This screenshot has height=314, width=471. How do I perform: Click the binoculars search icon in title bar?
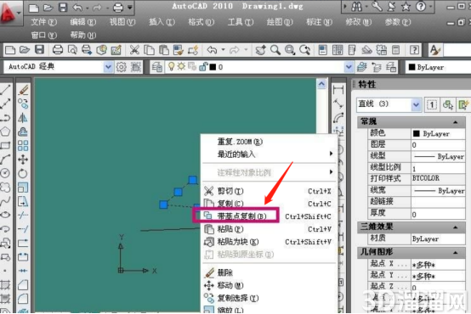[x=356, y=7]
